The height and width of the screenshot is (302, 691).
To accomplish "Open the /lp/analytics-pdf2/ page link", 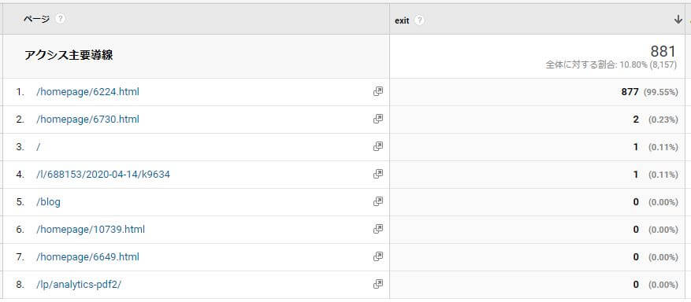I will coord(79,285).
